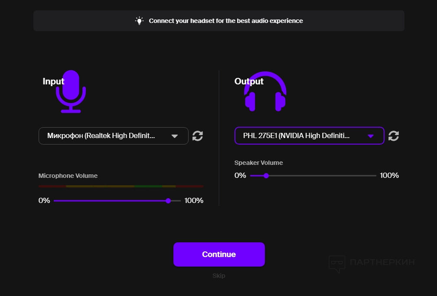Click the purple arrow on the output selector
The image size is (437, 296).
pos(371,136)
